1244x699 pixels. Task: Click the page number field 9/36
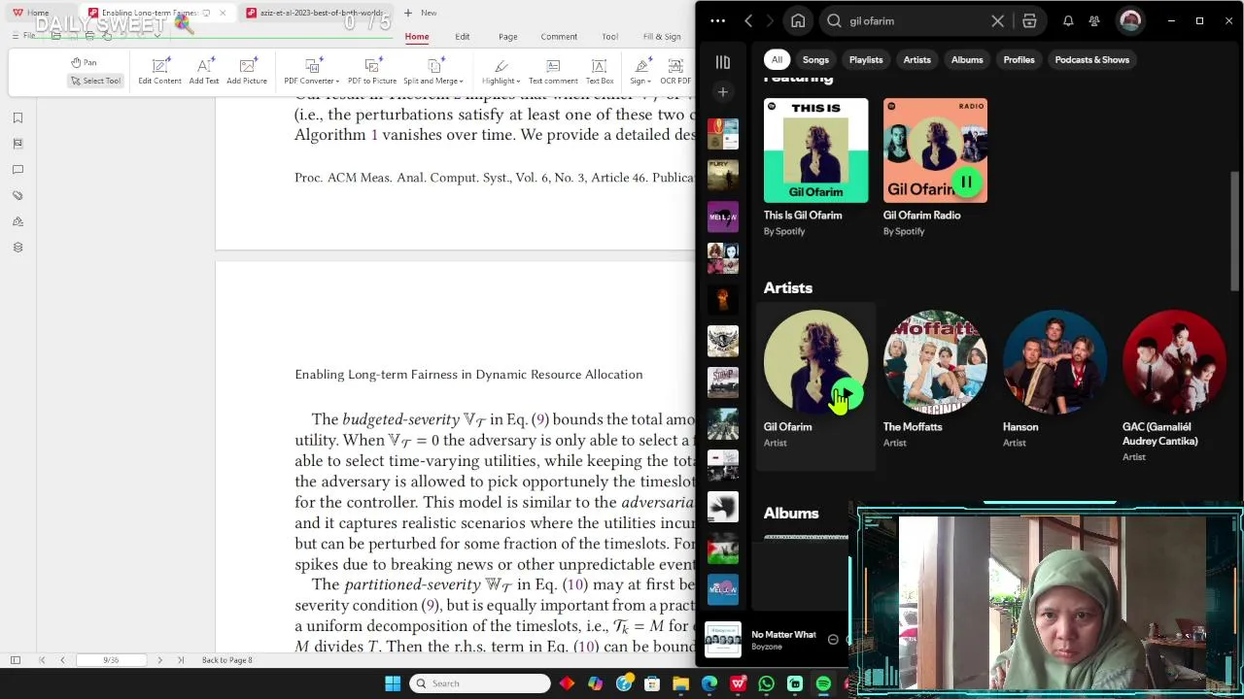pyautogui.click(x=111, y=660)
